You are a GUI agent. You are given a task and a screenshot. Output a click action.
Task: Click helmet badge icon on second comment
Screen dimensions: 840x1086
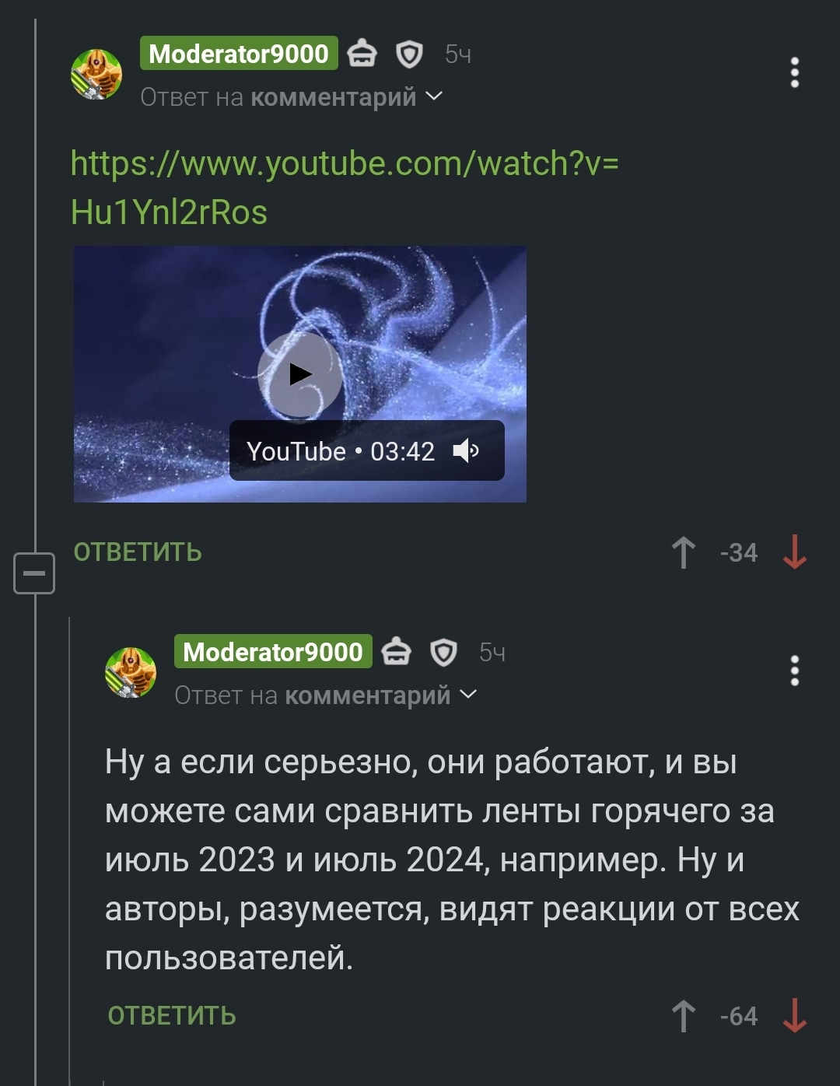point(396,652)
